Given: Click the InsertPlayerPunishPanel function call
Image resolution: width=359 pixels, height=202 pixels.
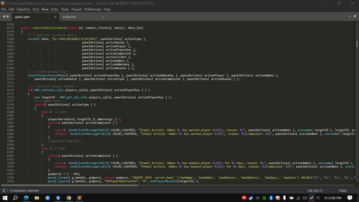Looking at the screenshot, I should (48, 75).
